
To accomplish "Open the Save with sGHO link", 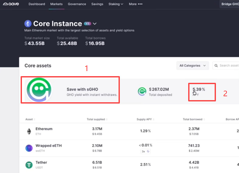I will point(82,90).
